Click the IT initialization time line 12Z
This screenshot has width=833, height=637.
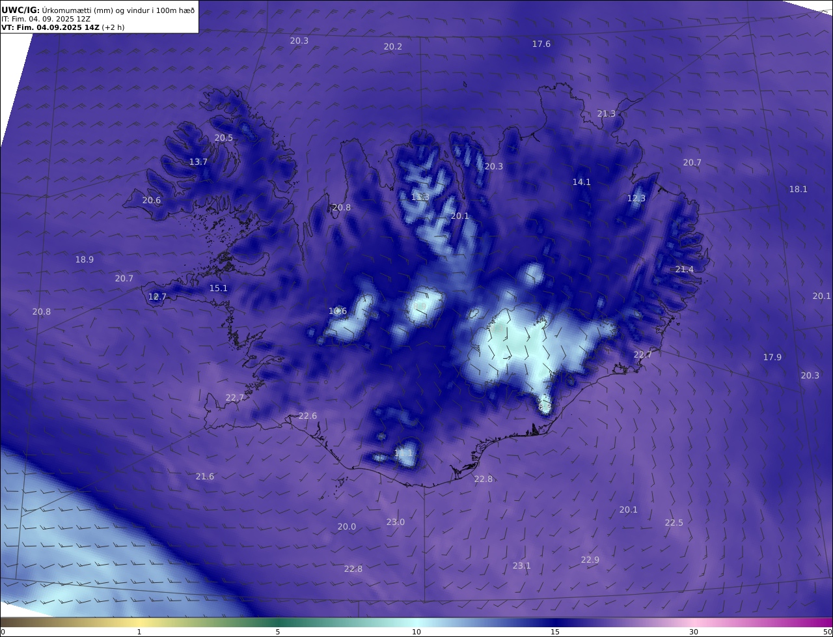[46, 19]
